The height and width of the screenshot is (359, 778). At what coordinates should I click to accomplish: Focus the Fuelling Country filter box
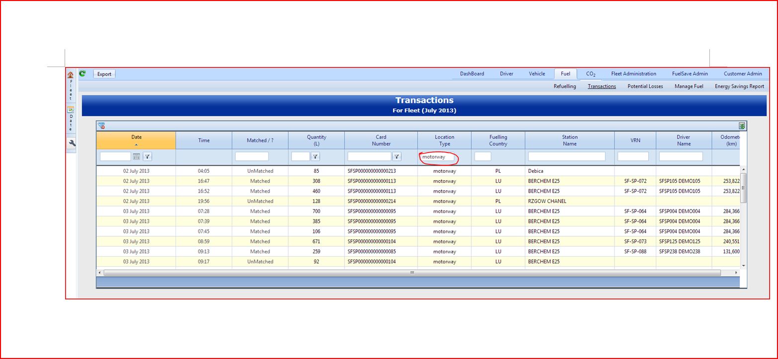pyautogui.click(x=483, y=156)
